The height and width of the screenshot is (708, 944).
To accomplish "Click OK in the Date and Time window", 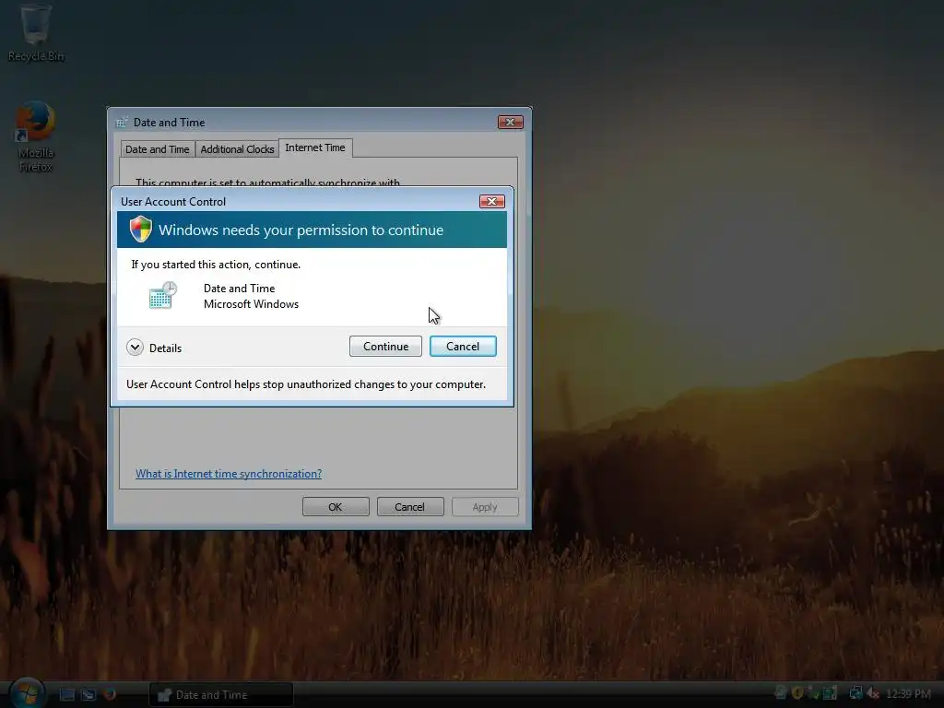I will (x=336, y=507).
